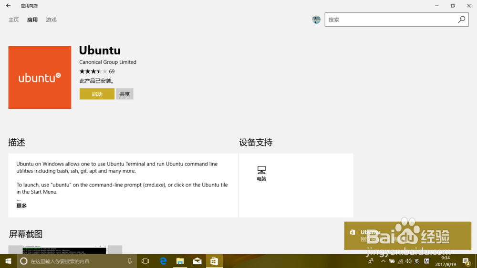477x268 pixels.
Task: Open the 游戏 tab
Action: (51, 20)
